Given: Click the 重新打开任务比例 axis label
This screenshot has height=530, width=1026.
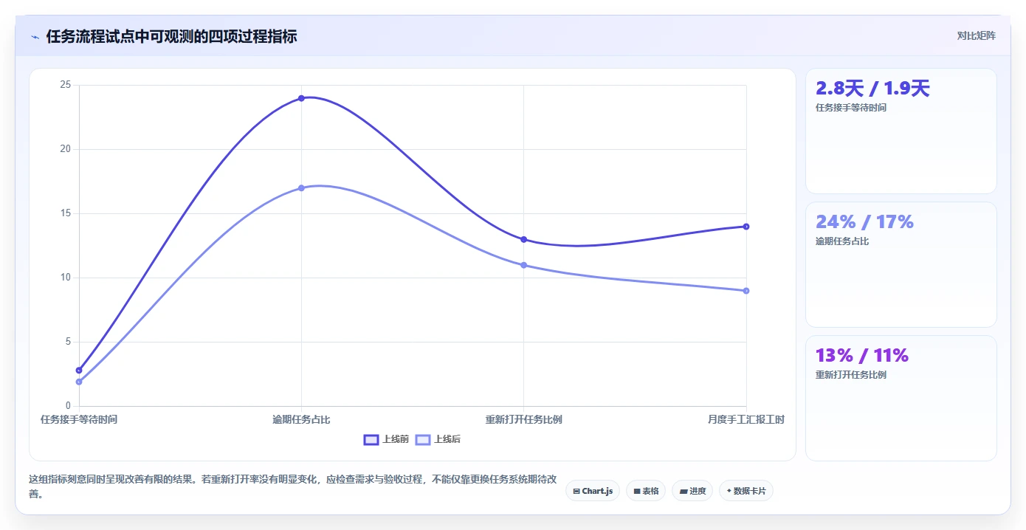Looking at the screenshot, I should [x=523, y=420].
